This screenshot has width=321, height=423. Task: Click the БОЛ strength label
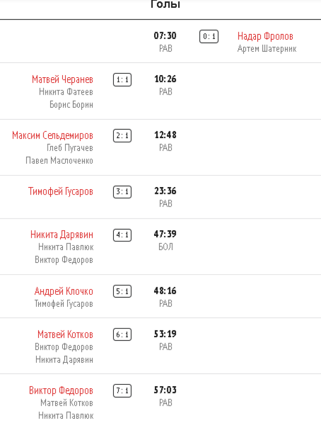[166, 247]
